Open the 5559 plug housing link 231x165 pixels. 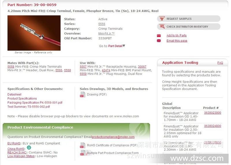point(83,74)
